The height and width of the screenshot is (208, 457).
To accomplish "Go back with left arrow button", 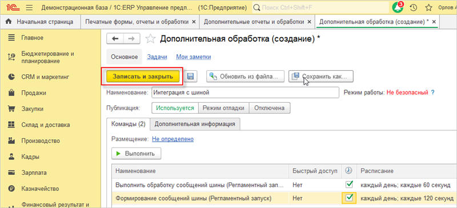I will click(115, 39).
